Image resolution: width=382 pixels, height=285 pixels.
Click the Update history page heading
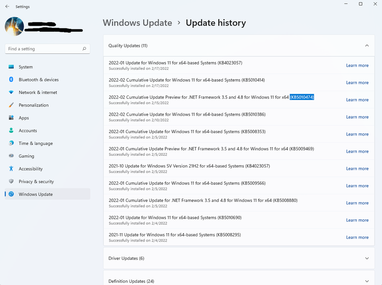pyautogui.click(x=216, y=23)
